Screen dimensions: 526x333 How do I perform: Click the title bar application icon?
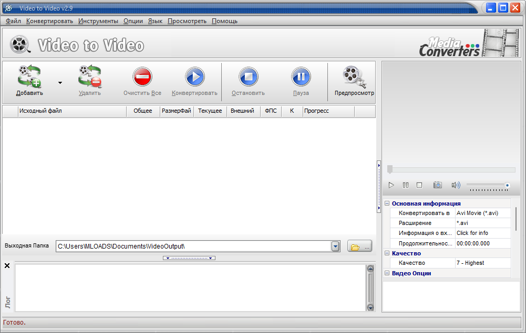click(x=9, y=8)
